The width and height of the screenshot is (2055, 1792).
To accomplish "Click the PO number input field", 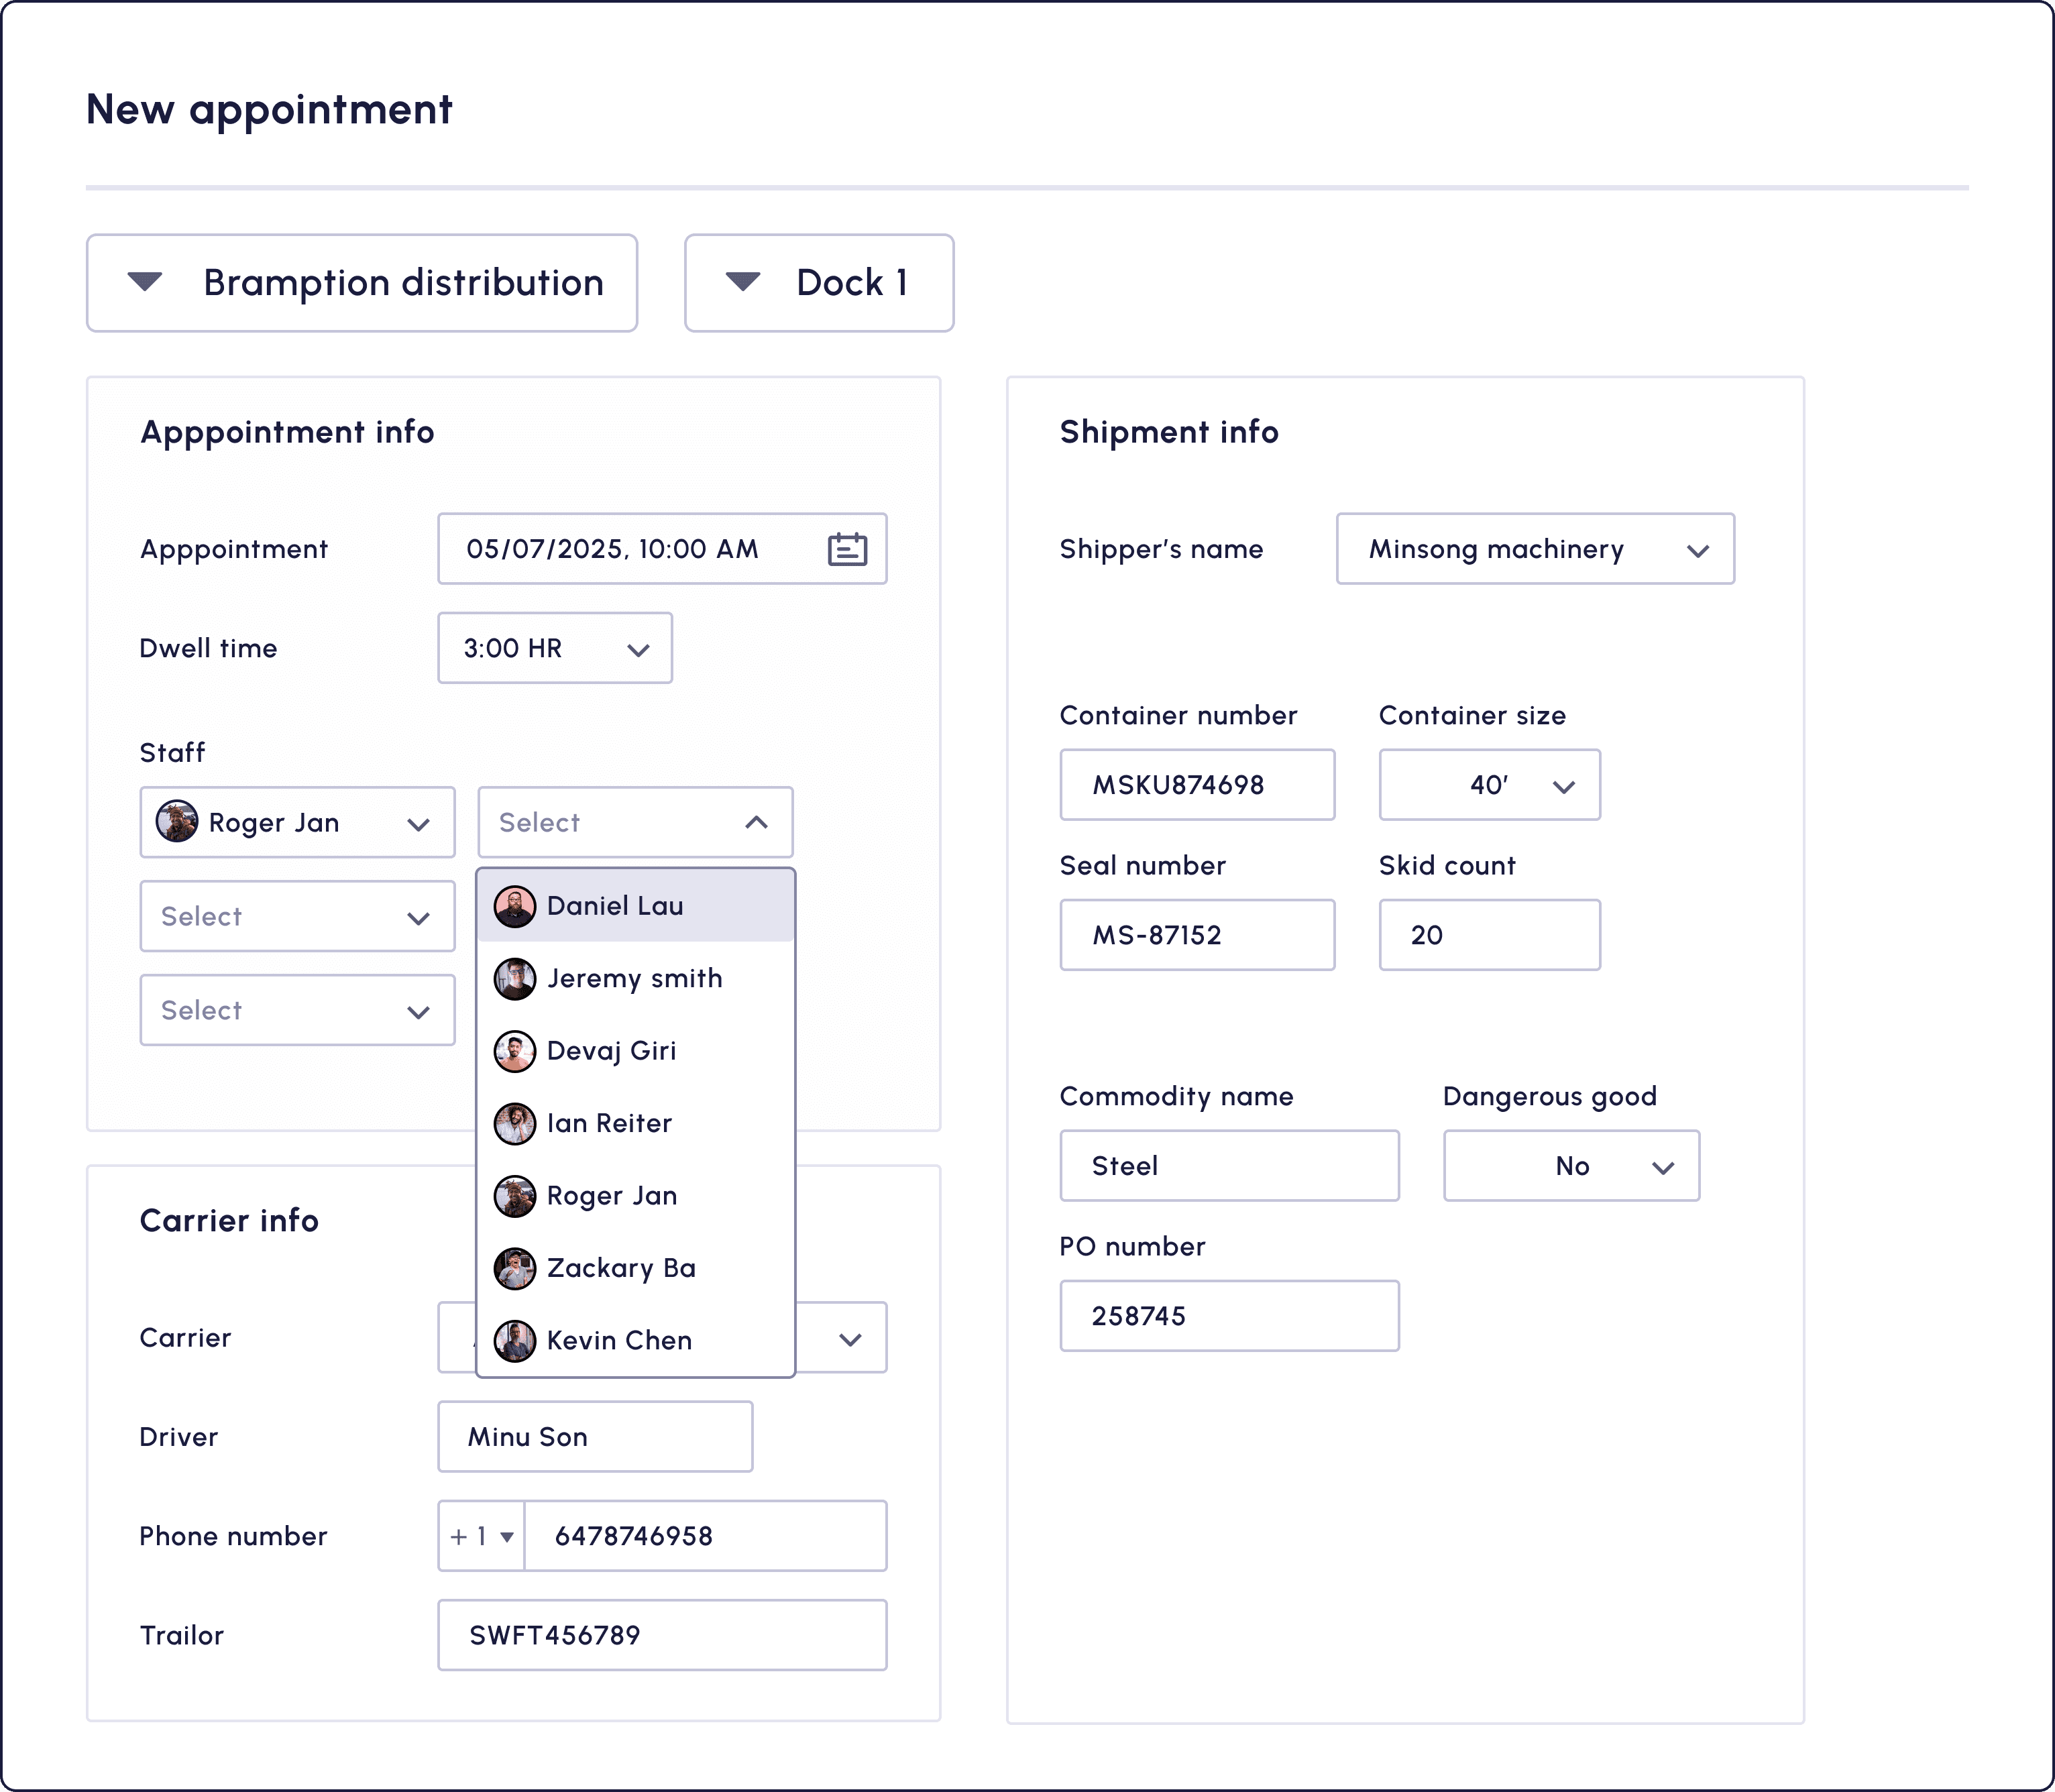I will (1229, 1316).
